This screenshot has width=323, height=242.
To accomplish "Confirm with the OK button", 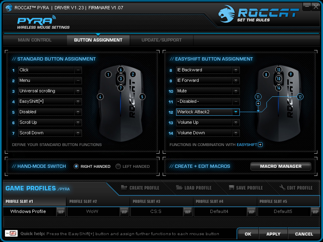I will pyautogui.click(x=248, y=234).
